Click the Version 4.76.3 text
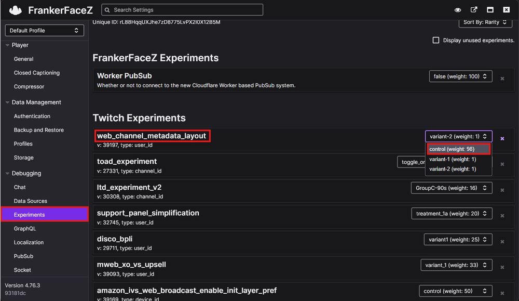This screenshot has width=519, height=301. point(22,285)
